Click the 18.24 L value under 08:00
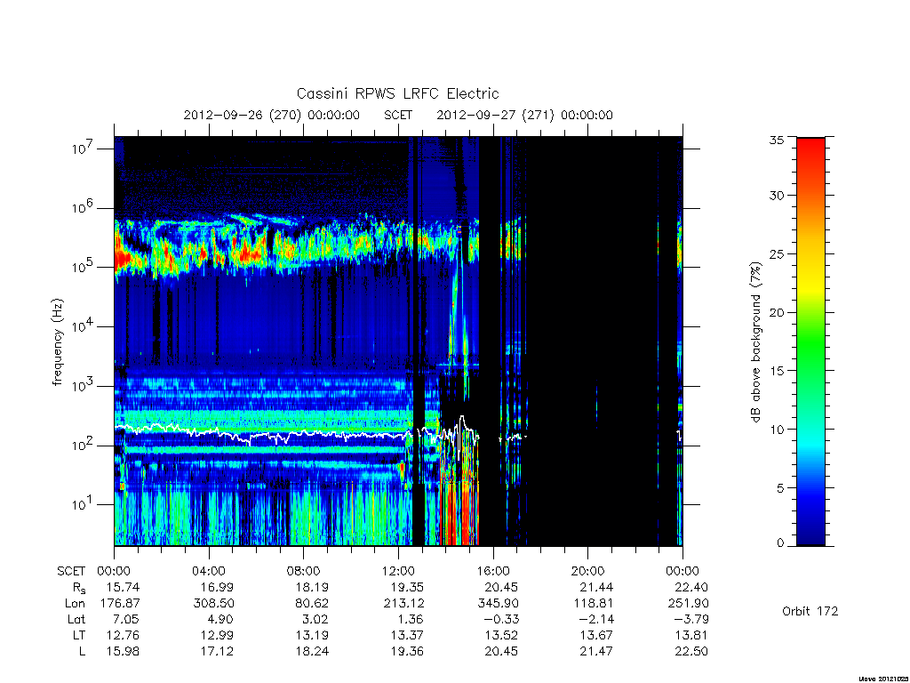The height and width of the screenshot is (683, 910). pos(312,652)
